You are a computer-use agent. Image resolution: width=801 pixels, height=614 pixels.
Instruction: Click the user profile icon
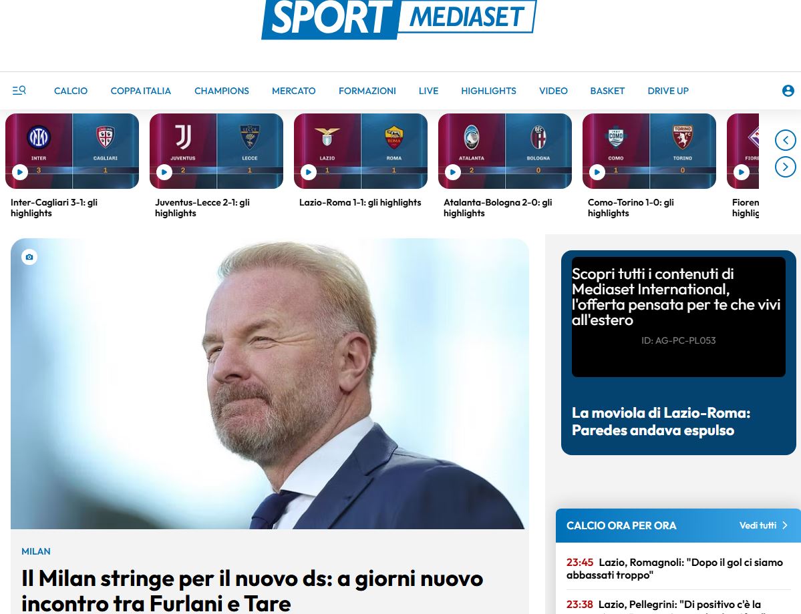point(788,91)
